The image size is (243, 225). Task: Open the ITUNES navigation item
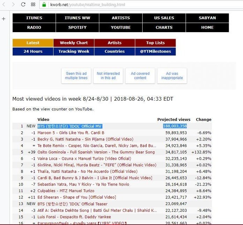click(x=34, y=18)
